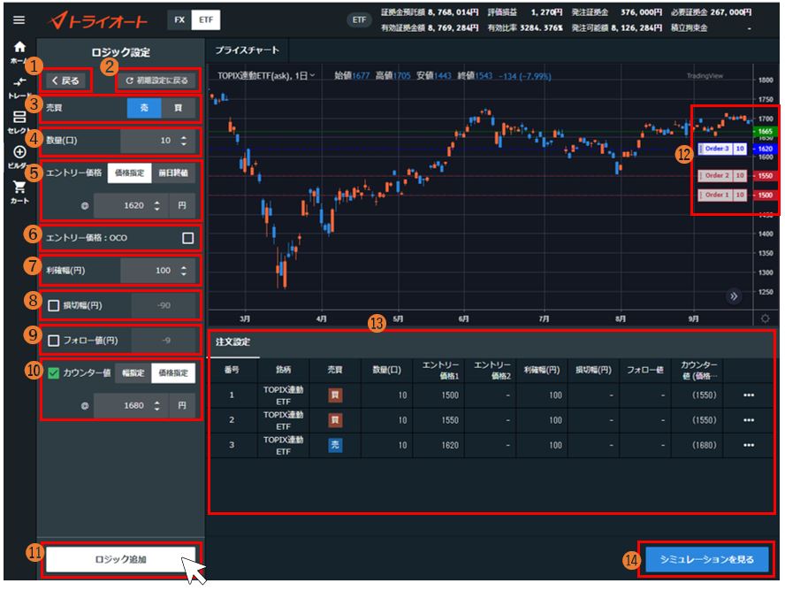Open the プライスチャート tab

(x=247, y=50)
